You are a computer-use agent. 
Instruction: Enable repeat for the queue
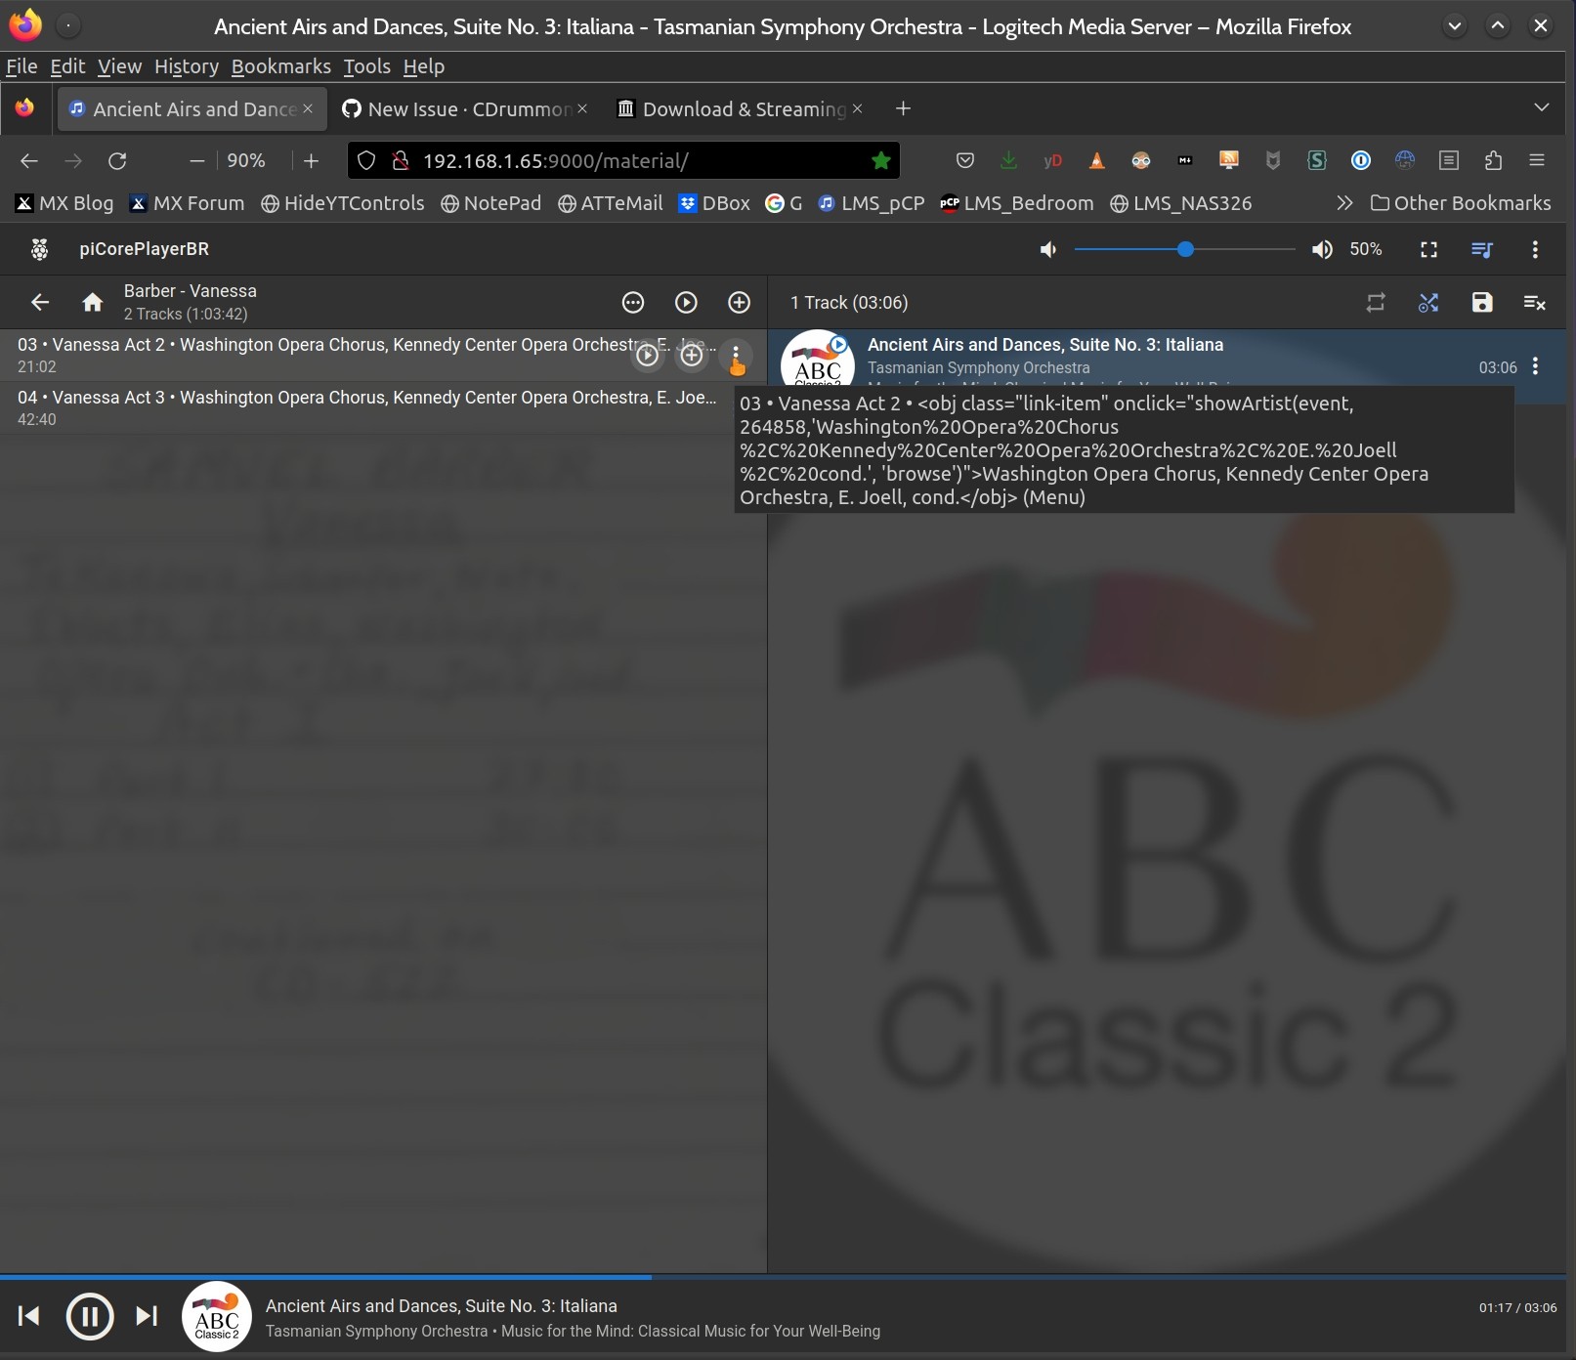(x=1376, y=303)
